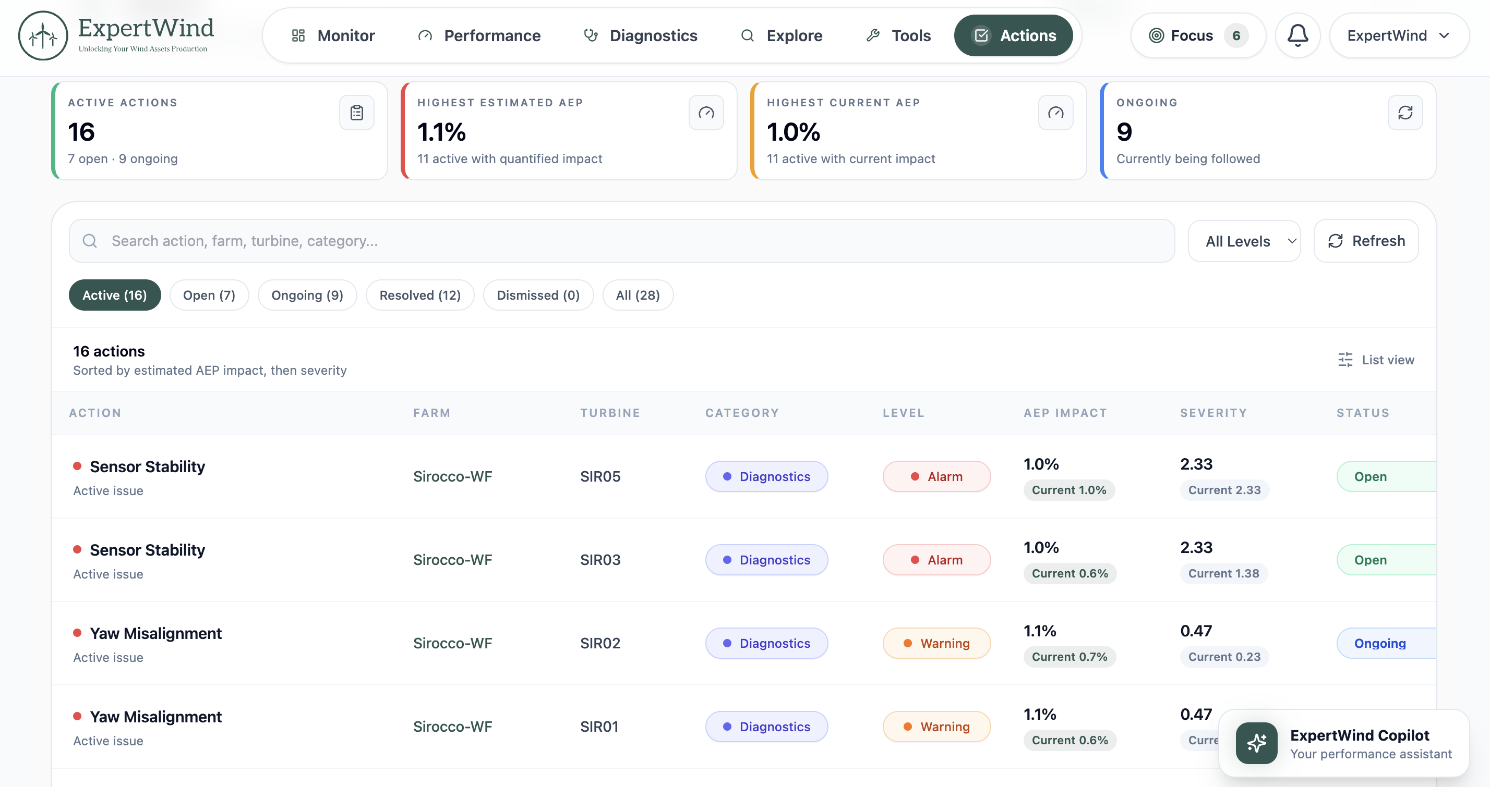Open the ExpertWind Copilot sparkle icon
Screen dimensions: 1490x787
pos(1256,743)
